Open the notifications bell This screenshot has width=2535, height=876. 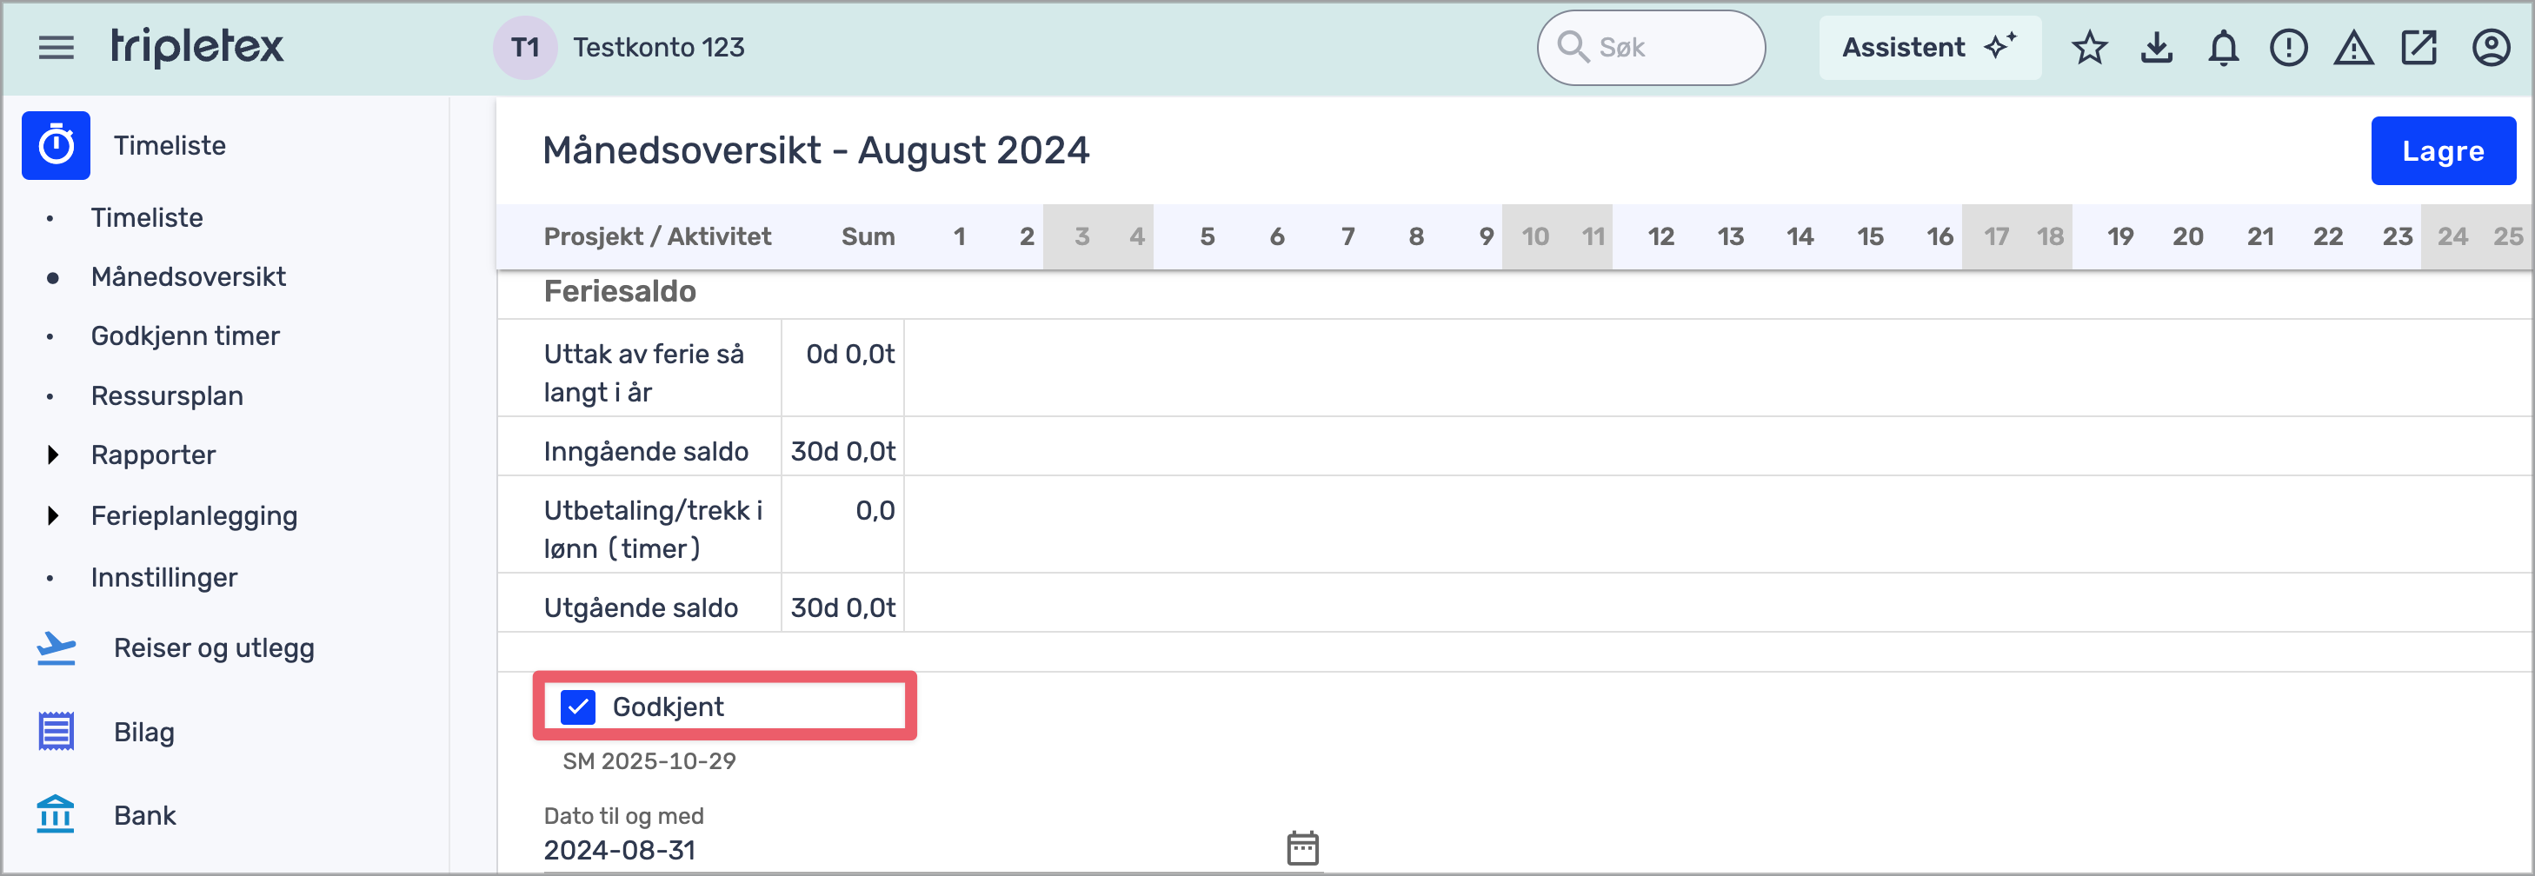pyautogui.click(x=2223, y=47)
